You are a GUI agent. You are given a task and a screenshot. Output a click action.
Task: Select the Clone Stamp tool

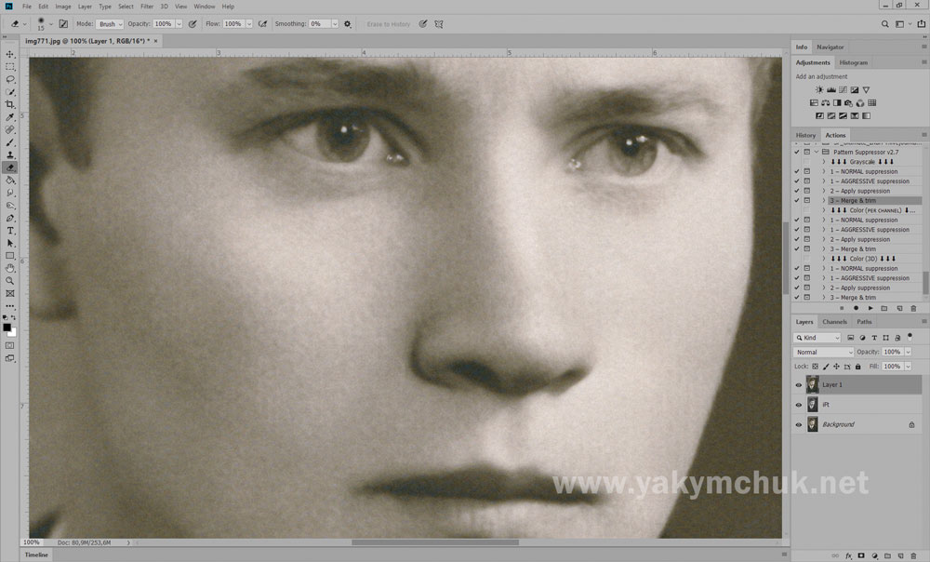pyautogui.click(x=10, y=154)
